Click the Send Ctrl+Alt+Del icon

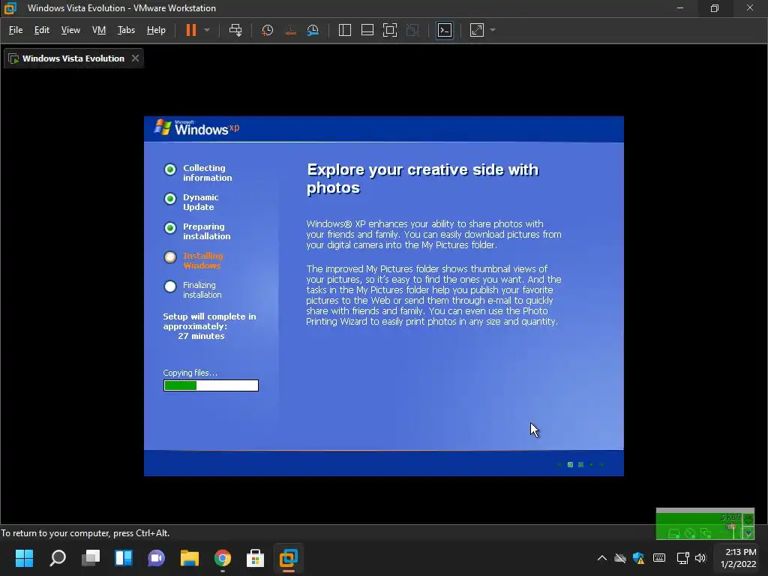(235, 30)
